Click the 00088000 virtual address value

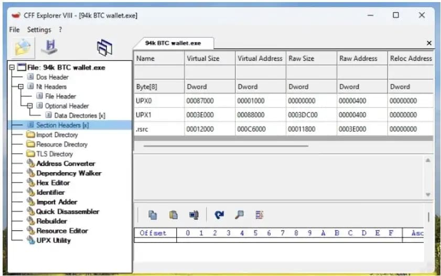point(251,115)
